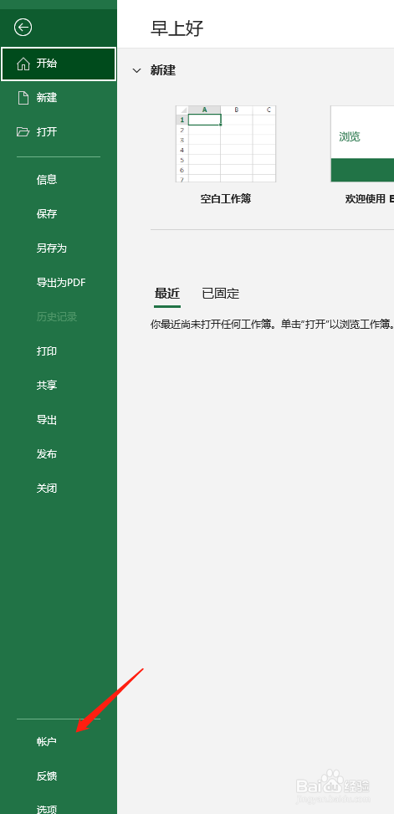The width and height of the screenshot is (394, 814).
Task: Open 选项 at sidebar bottom
Action: pos(47,809)
